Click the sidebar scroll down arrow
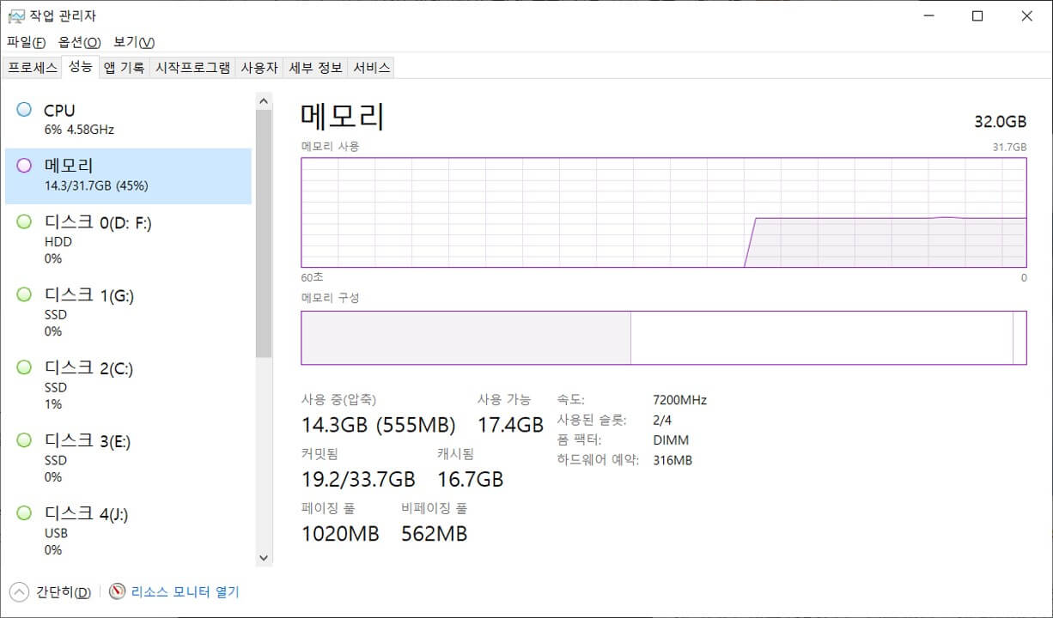Viewport: 1053px width, 618px height. tap(264, 558)
